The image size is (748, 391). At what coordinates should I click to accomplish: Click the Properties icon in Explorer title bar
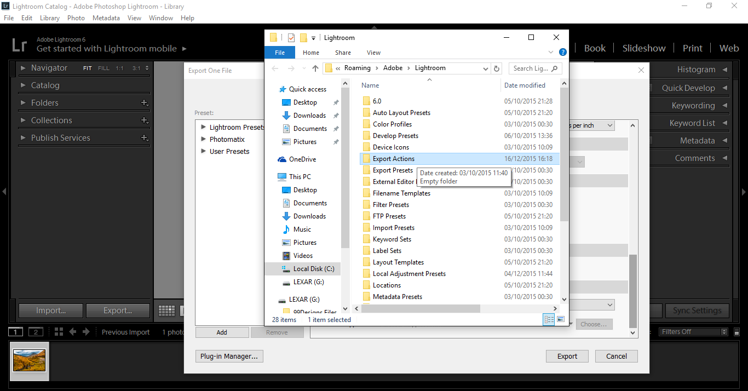coord(291,38)
